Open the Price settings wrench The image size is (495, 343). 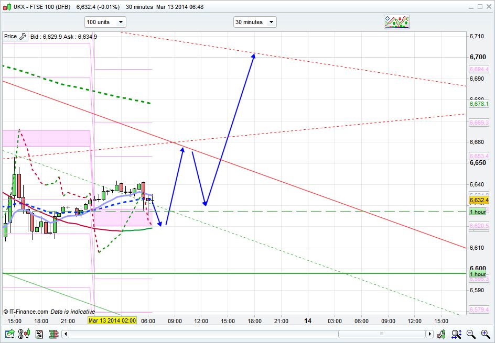23,37
